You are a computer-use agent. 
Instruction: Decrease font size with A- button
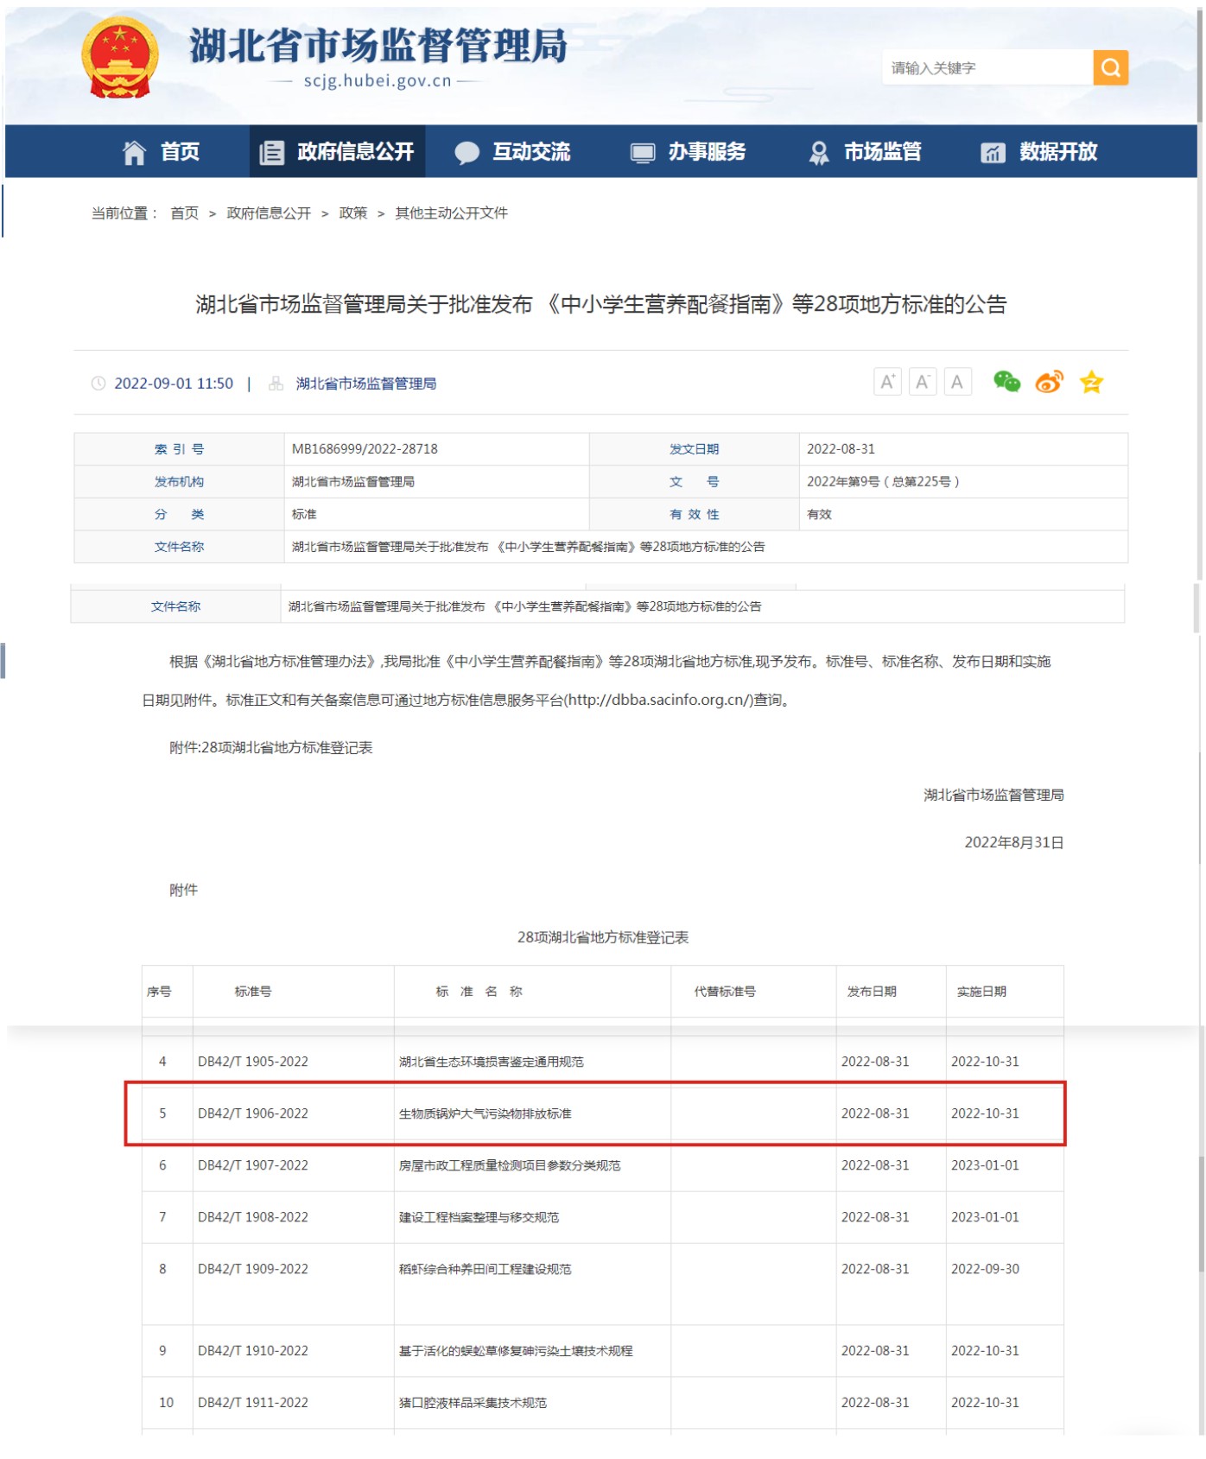pos(923,382)
